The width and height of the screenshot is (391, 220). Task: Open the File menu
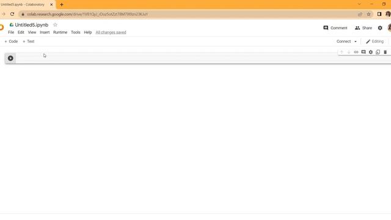(x=11, y=32)
